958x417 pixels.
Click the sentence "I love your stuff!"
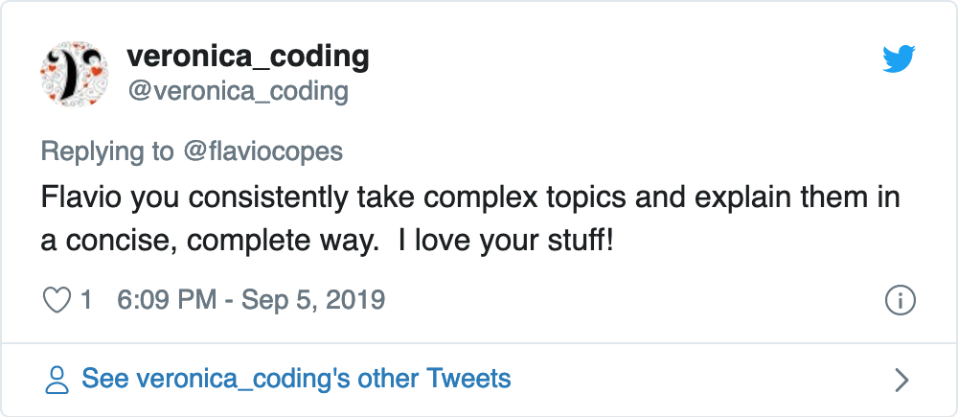(505, 241)
